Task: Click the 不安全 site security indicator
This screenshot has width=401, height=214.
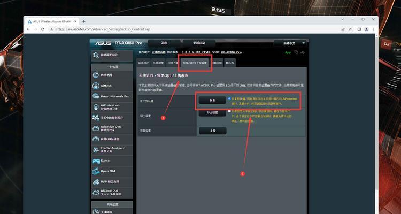Action: point(58,29)
